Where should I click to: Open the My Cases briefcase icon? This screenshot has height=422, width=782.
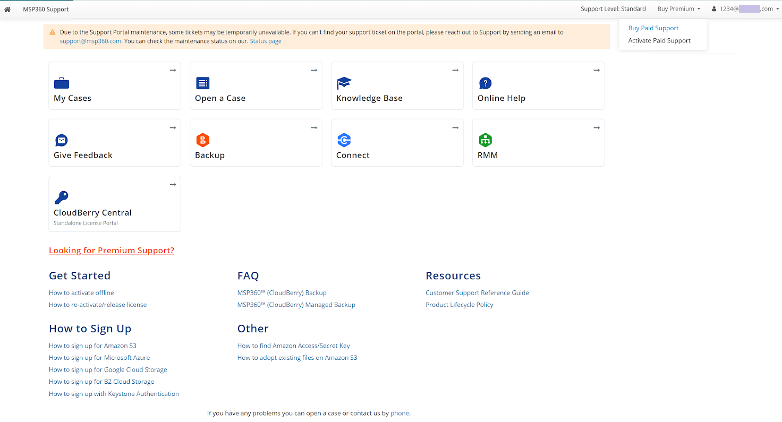(62, 83)
